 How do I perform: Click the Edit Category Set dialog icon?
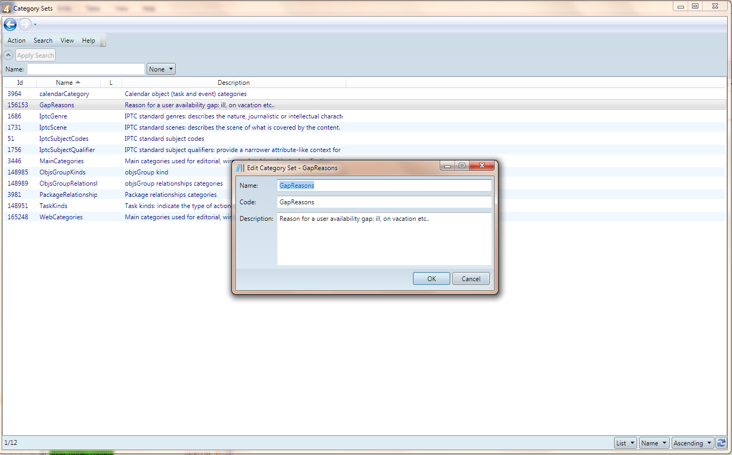(x=240, y=167)
